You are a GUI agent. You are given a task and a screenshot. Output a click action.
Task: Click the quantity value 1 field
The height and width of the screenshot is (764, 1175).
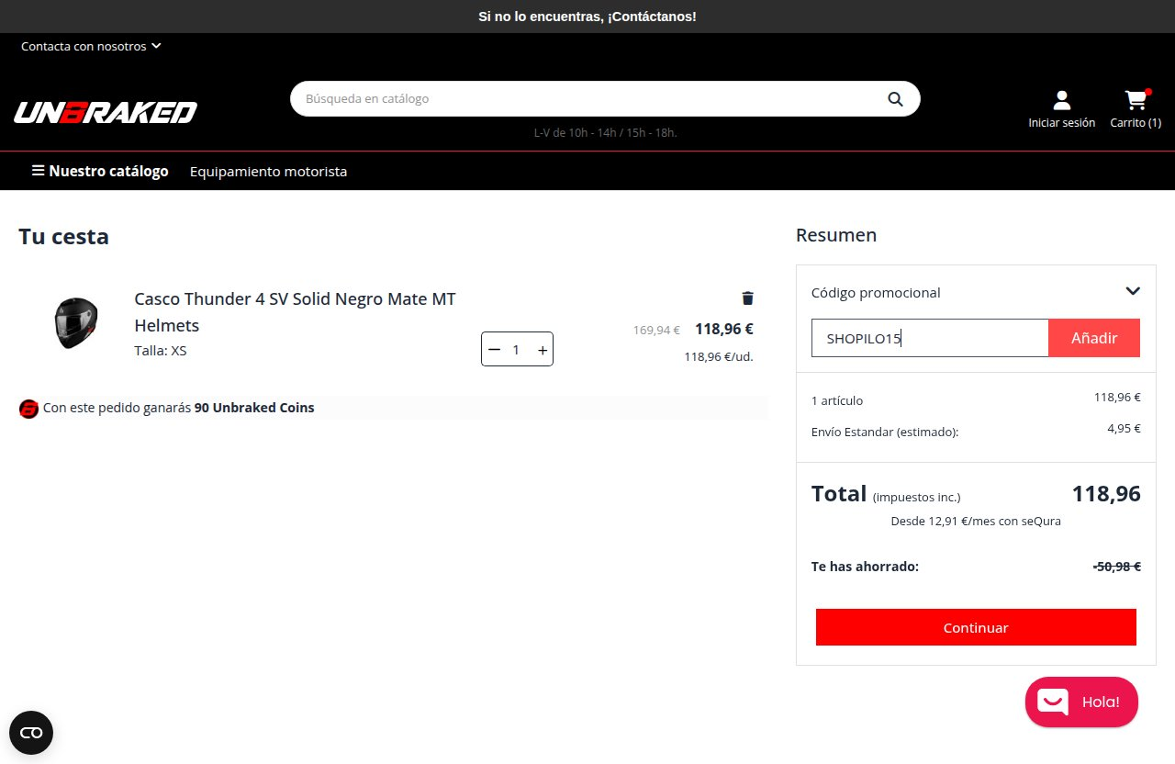tap(517, 350)
